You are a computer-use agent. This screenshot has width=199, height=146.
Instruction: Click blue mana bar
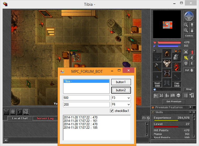point(169,46)
